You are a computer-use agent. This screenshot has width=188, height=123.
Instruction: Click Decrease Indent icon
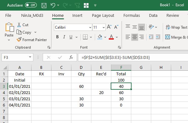pos(151,37)
